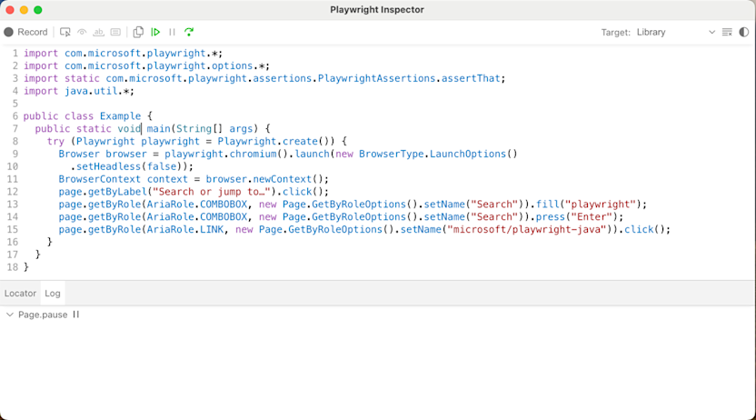756x420 pixels.
Task: Toggle the dark/light theme icon
Action: (x=744, y=33)
